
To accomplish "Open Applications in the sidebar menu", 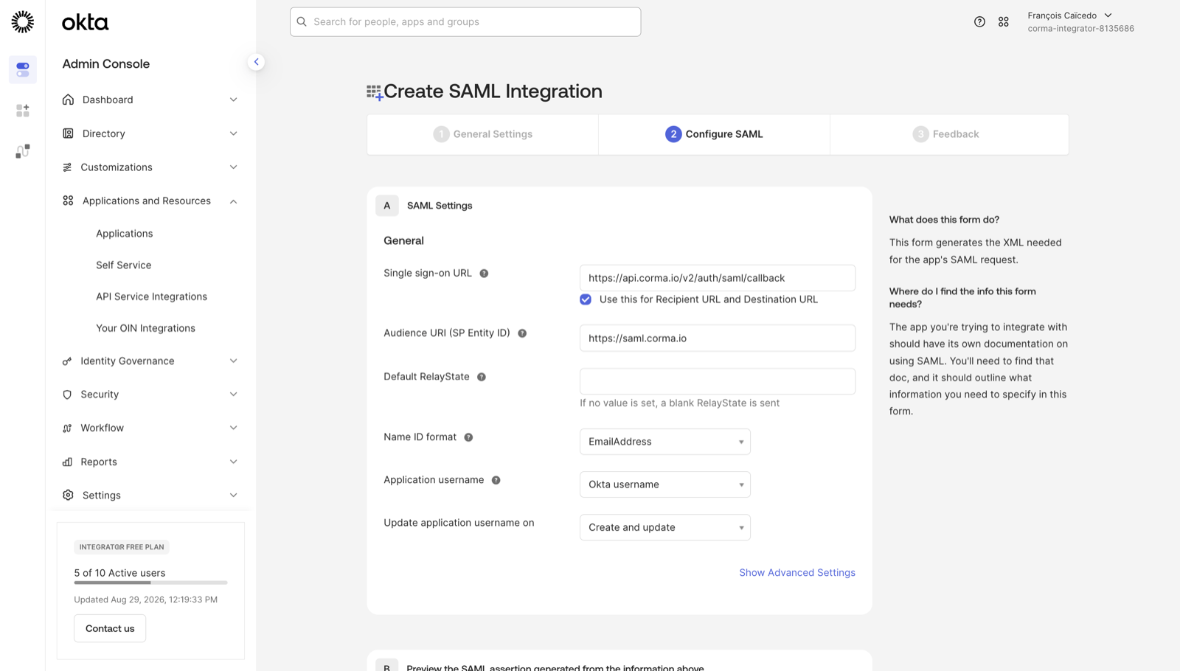I will [x=124, y=234].
